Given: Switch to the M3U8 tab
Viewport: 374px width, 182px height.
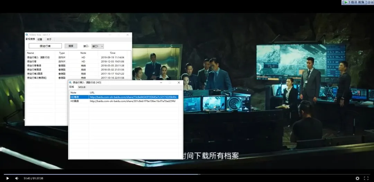Looking at the screenshot, I should (x=82, y=87).
